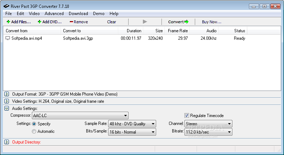
Task: Click the Buy Now button
Action: point(212,22)
